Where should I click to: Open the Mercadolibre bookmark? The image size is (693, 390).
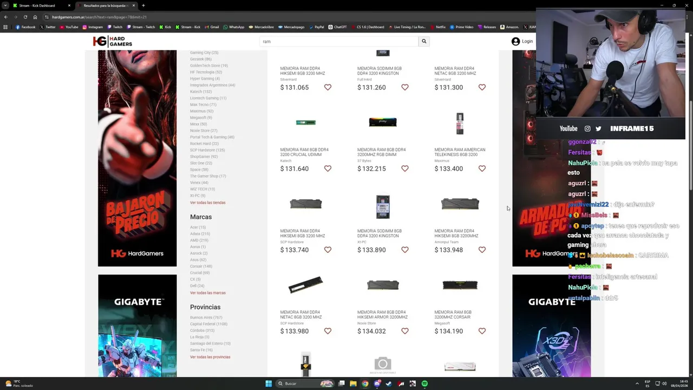[x=261, y=27]
